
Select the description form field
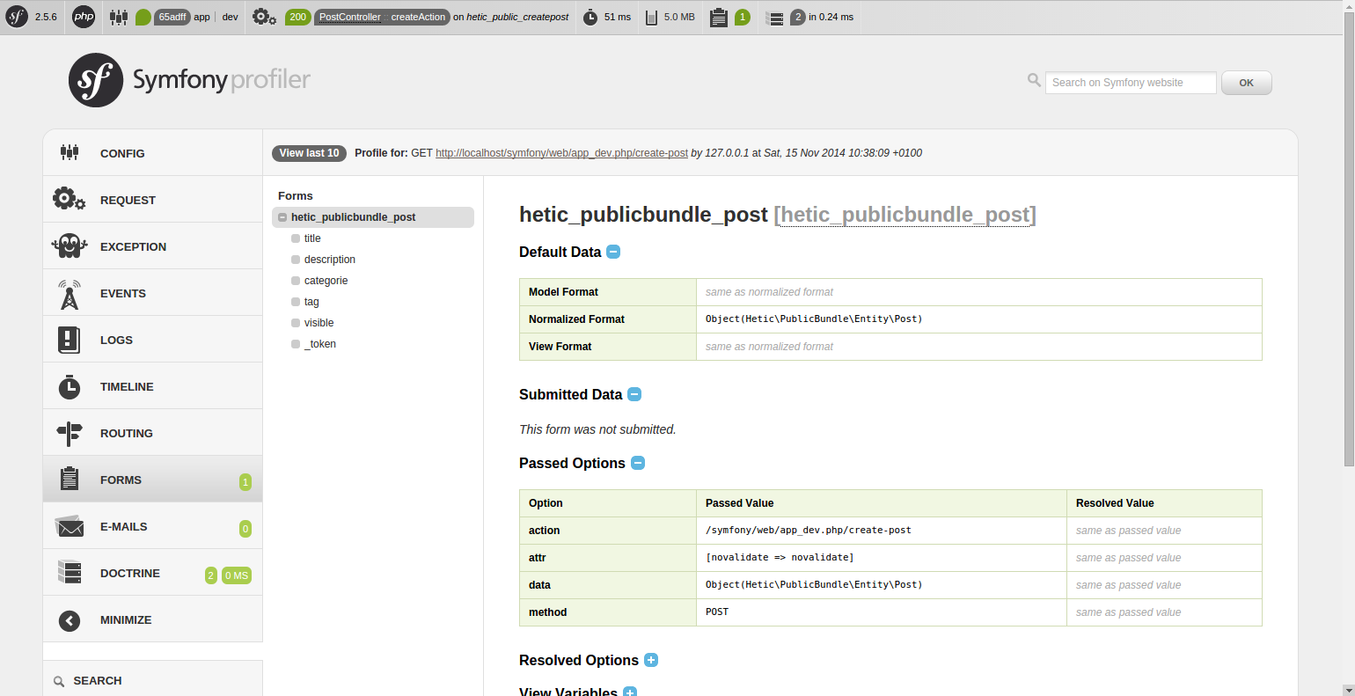(x=330, y=260)
